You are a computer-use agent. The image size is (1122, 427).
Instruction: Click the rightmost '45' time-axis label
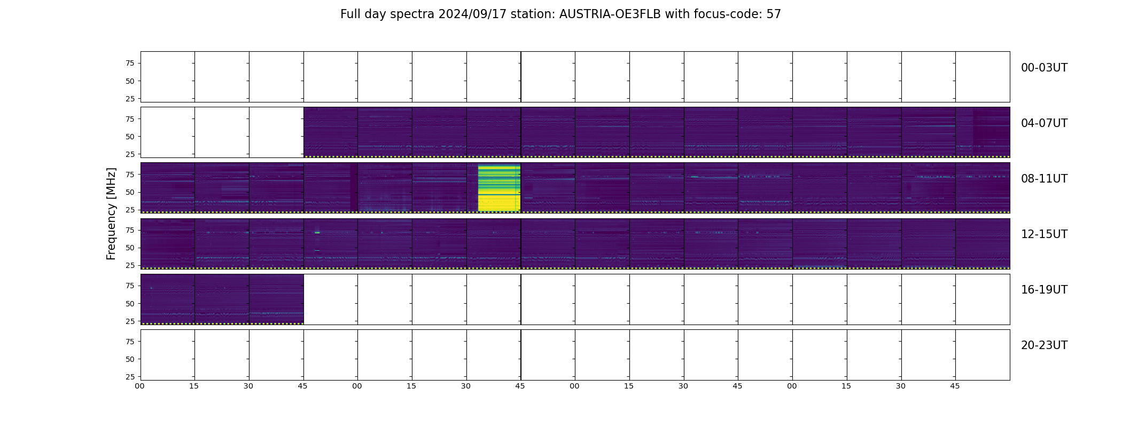click(x=955, y=386)
